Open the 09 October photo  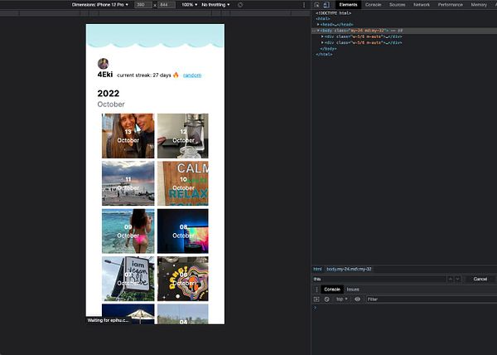click(x=128, y=231)
